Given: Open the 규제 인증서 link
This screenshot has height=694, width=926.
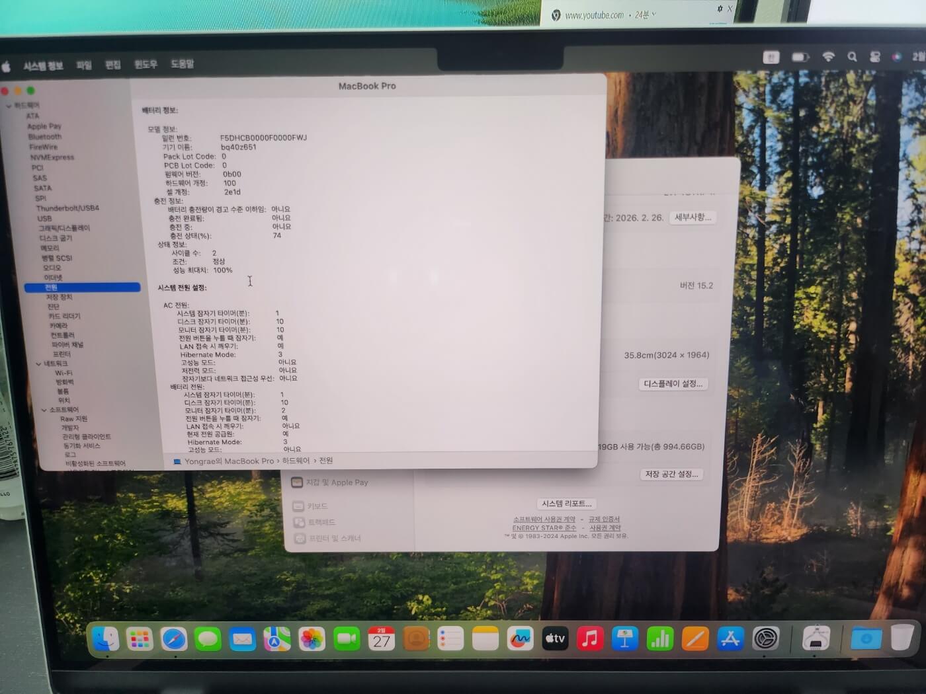Looking at the screenshot, I should (x=604, y=520).
